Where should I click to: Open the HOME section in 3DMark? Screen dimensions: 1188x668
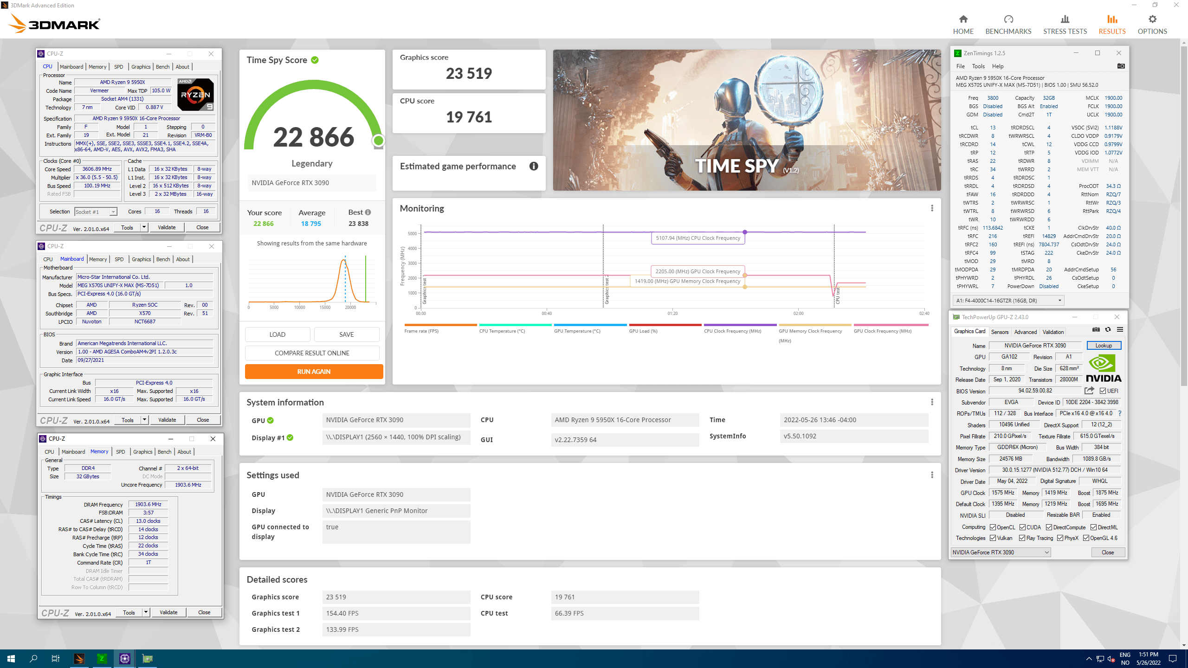point(963,25)
